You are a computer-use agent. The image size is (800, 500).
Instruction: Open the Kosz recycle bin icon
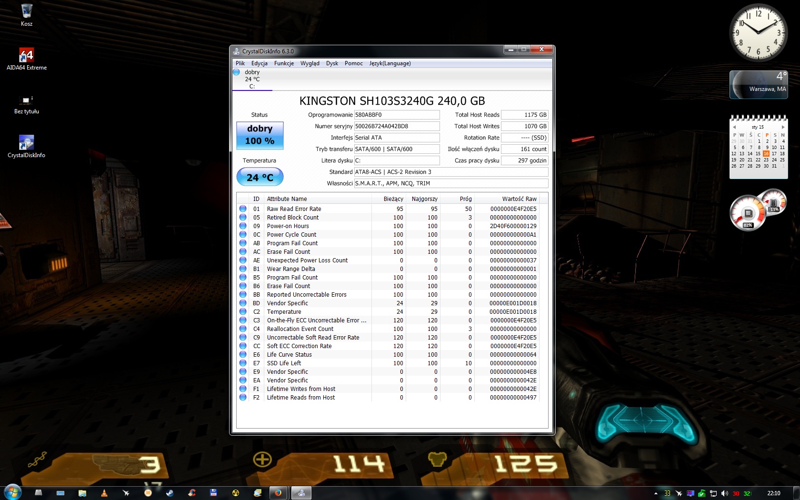(x=27, y=15)
